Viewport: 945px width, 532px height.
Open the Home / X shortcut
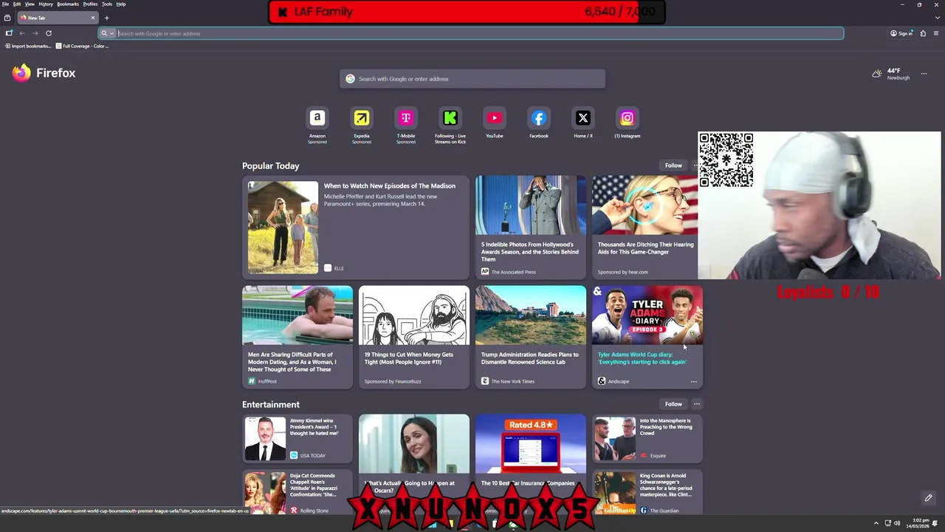coord(583,117)
